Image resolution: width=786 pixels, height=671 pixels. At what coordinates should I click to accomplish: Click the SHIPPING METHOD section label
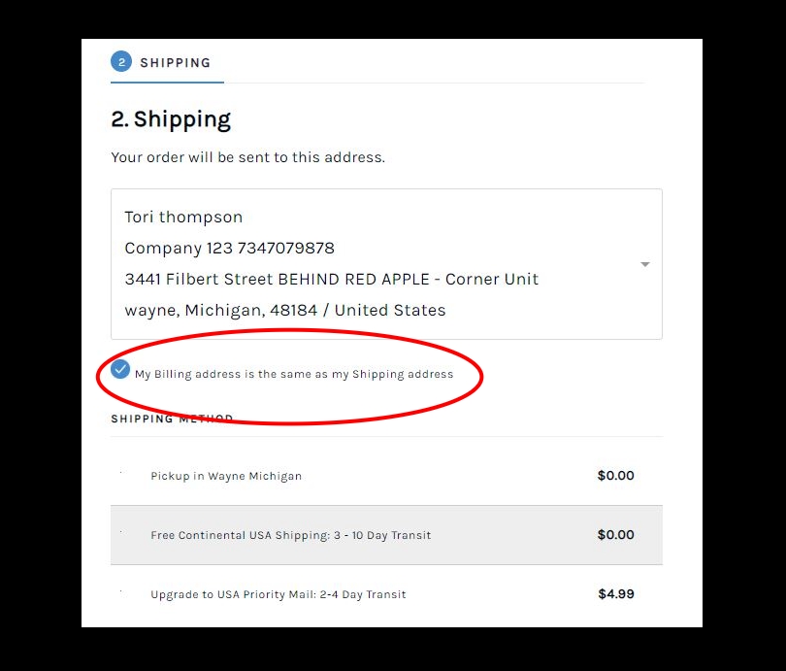[172, 419]
